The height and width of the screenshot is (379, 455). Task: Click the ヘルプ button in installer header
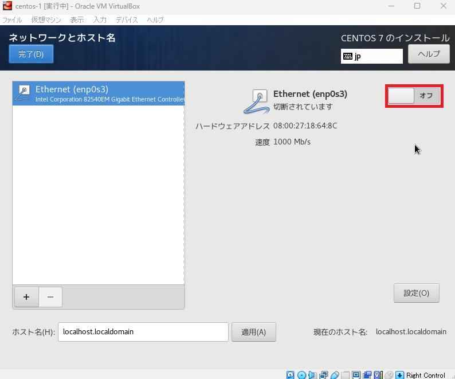[429, 54]
